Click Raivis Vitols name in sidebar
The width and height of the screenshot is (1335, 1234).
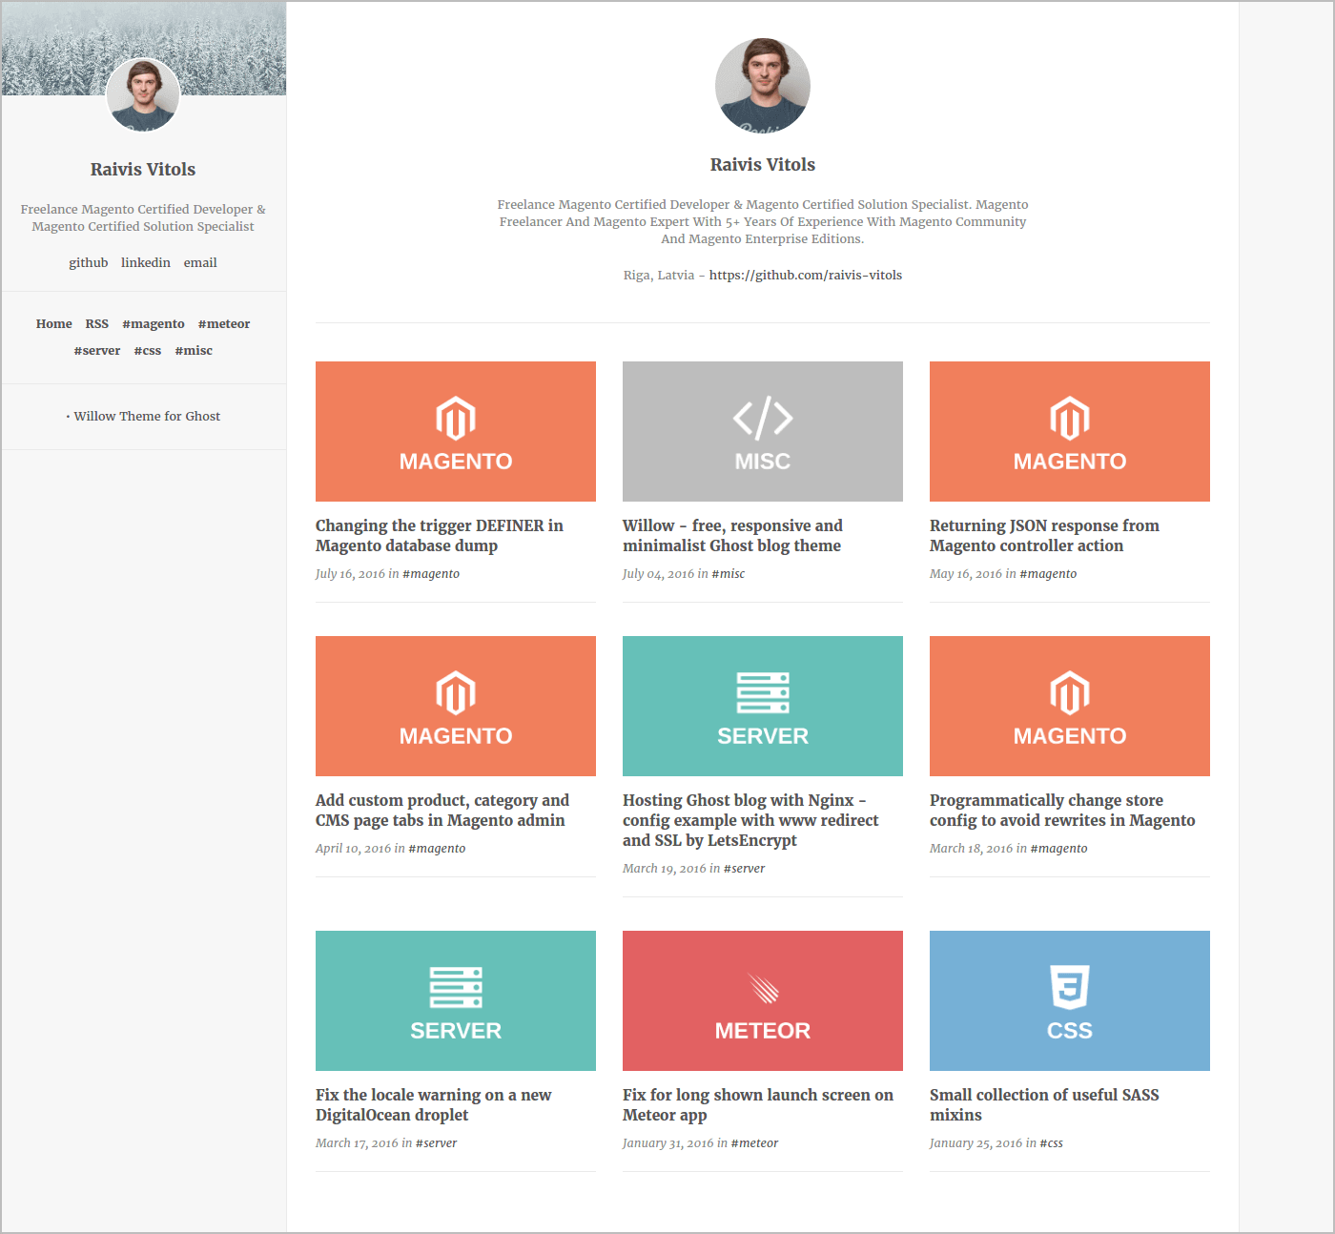tap(143, 169)
